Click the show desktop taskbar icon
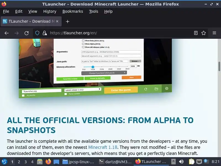 pos(56,162)
